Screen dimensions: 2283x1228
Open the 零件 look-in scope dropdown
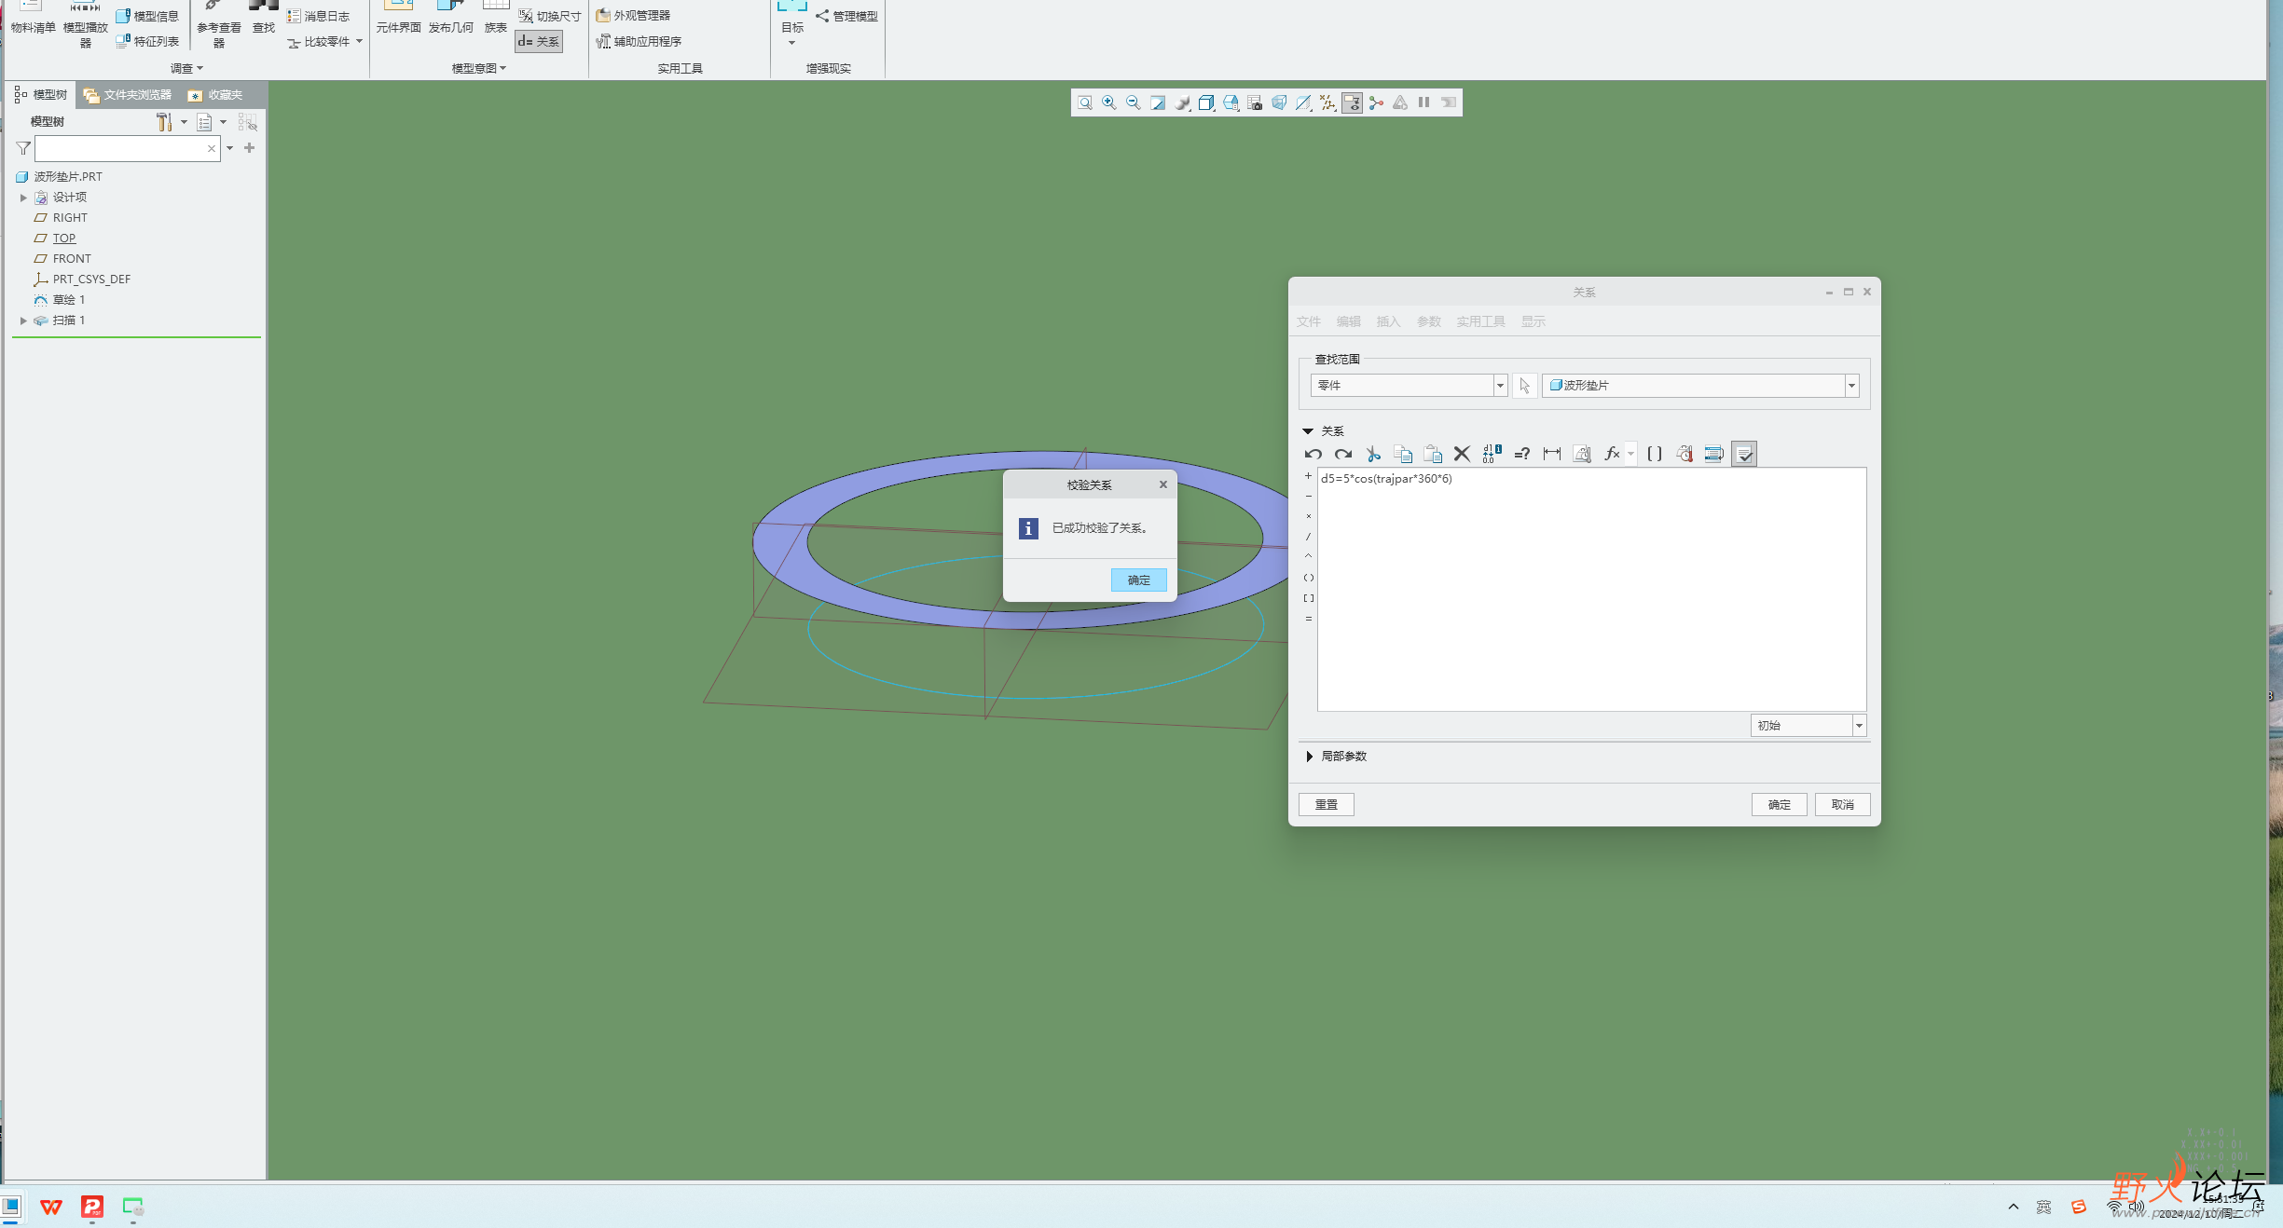1500,386
